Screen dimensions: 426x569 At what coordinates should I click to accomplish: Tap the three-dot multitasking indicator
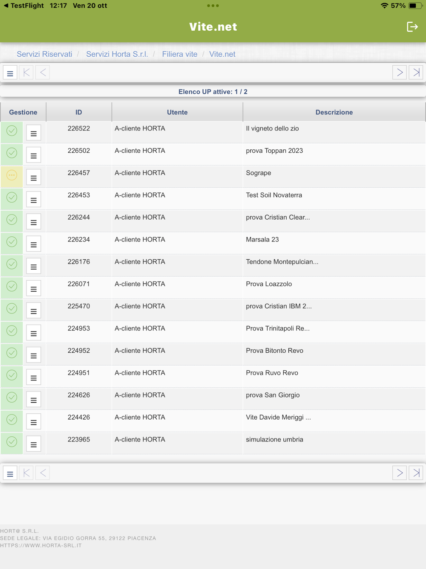click(x=213, y=6)
